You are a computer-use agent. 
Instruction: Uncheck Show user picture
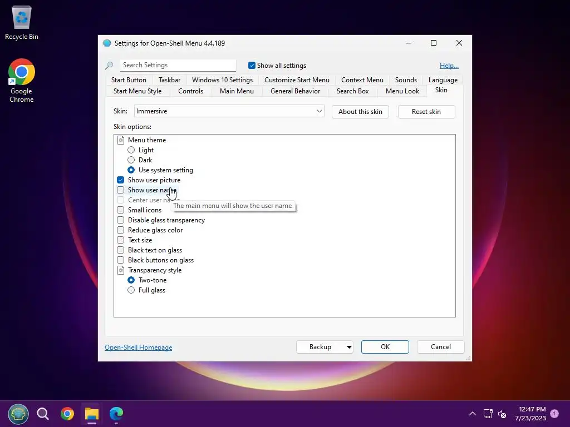click(121, 180)
